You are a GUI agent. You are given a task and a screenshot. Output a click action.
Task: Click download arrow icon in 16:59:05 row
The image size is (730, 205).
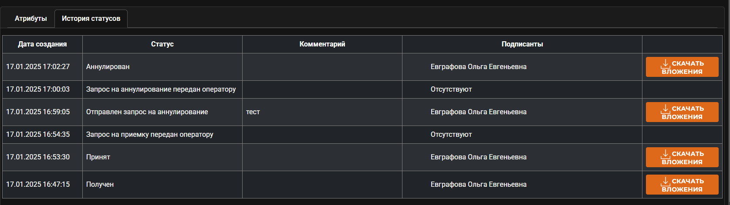coord(666,109)
